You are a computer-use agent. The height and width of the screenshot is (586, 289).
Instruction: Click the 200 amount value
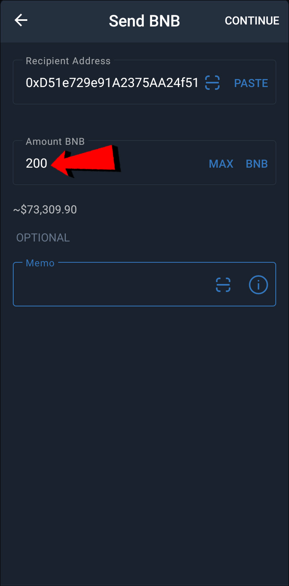pyautogui.click(x=37, y=164)
